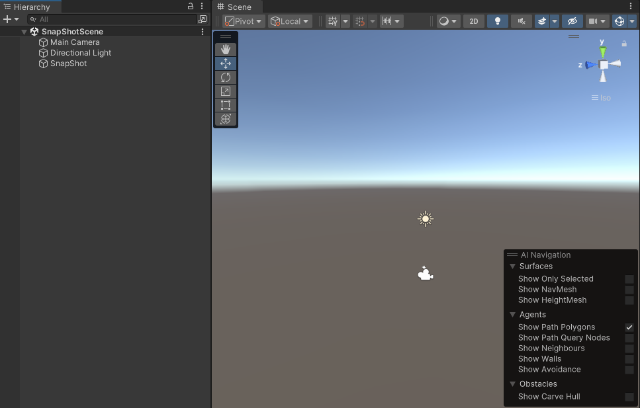Collapse the SnapShotScene tree node
The image size is (640, 408).
click(x=24, y=32)
